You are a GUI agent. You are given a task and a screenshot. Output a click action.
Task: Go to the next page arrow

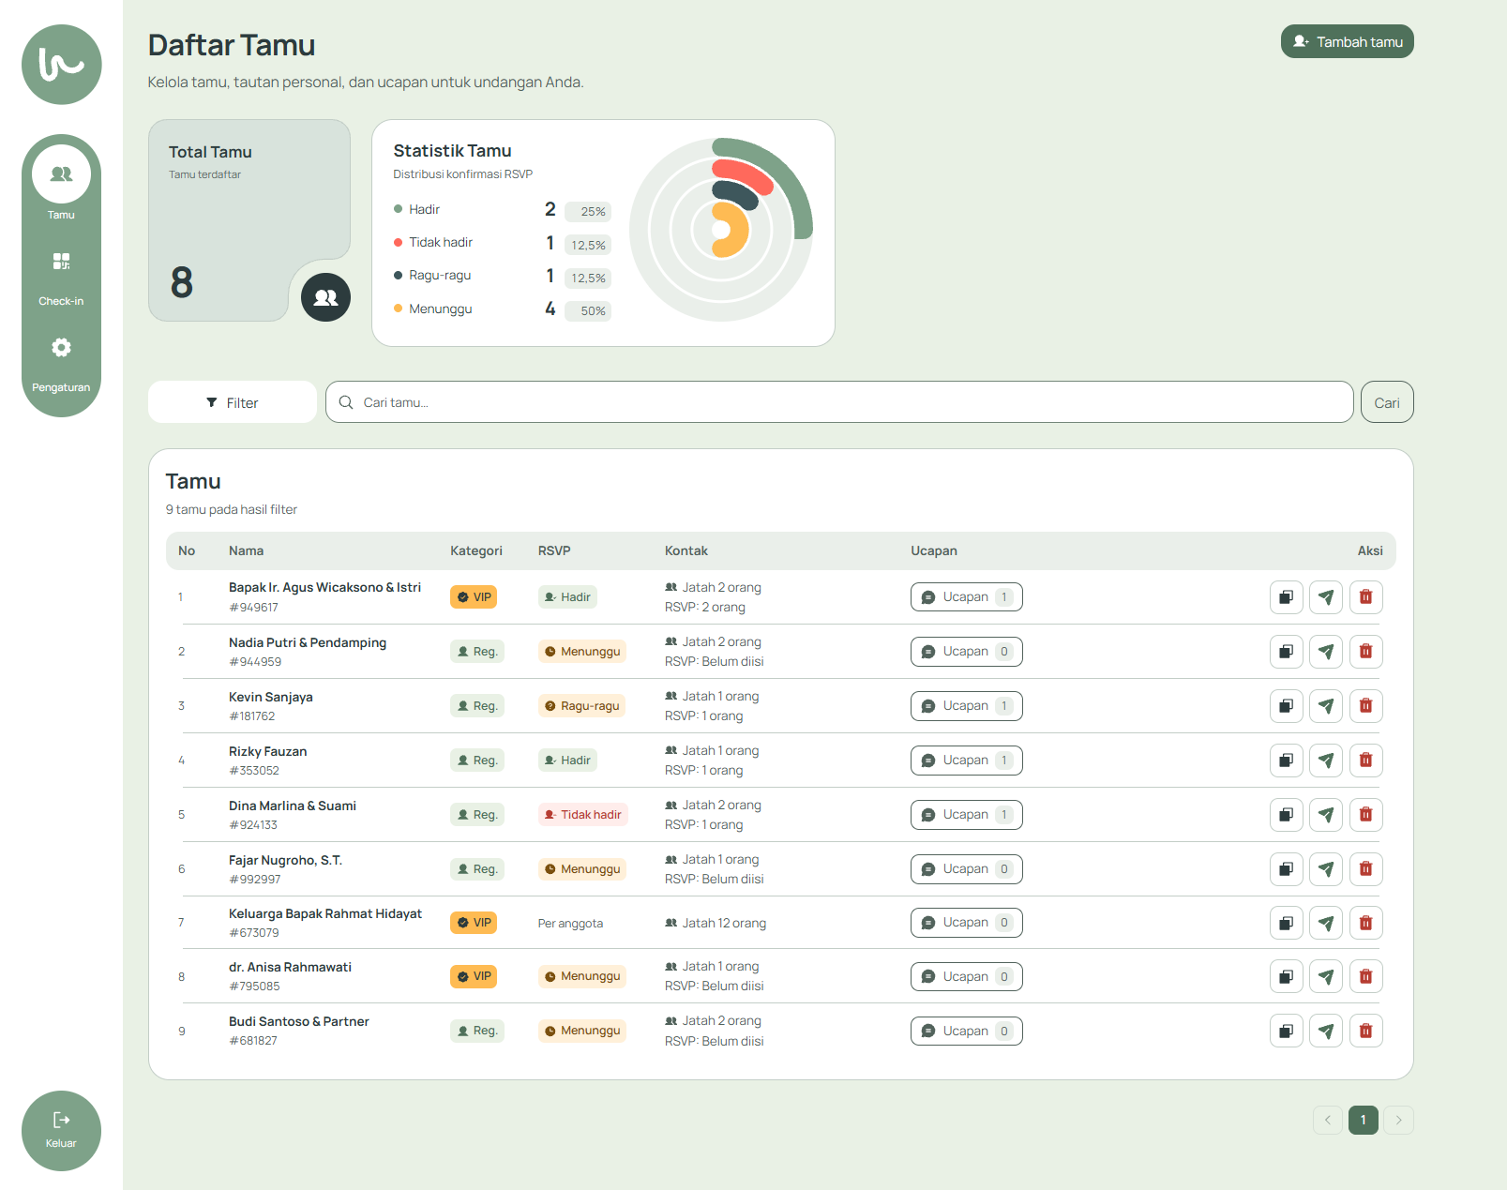(x=1398, y=1120)
